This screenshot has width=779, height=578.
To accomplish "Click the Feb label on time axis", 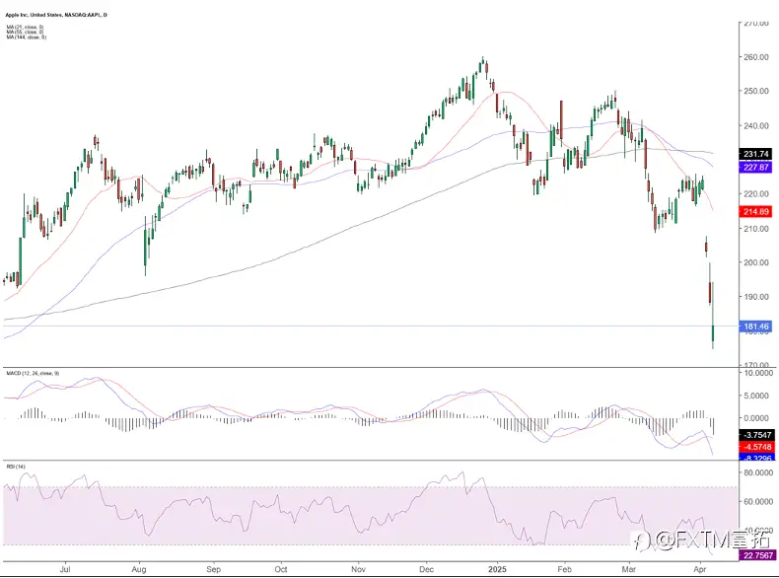I will 564,569.
